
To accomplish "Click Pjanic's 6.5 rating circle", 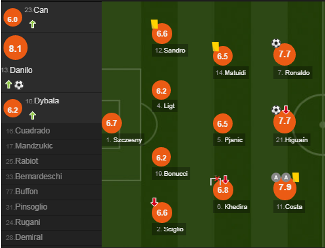I will [x=223, y=124].
